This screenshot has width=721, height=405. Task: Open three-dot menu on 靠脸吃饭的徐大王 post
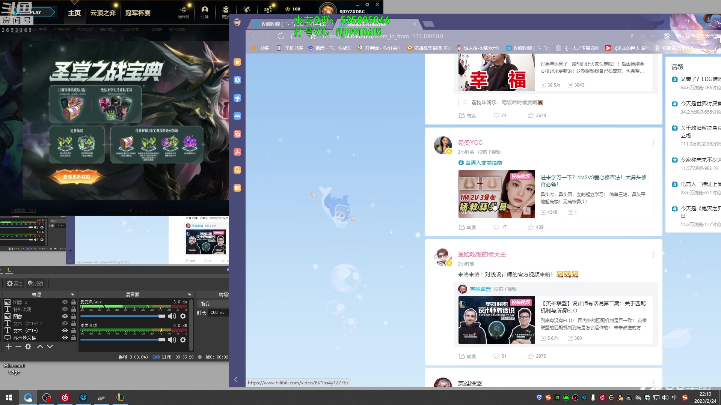653,255
